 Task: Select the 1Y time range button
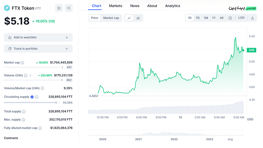pos(214,18)
